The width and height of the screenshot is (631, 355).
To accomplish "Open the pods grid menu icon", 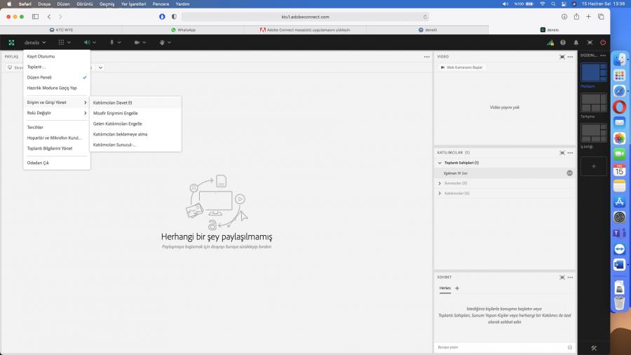I will pyautogui.click(x=61, y=42).
